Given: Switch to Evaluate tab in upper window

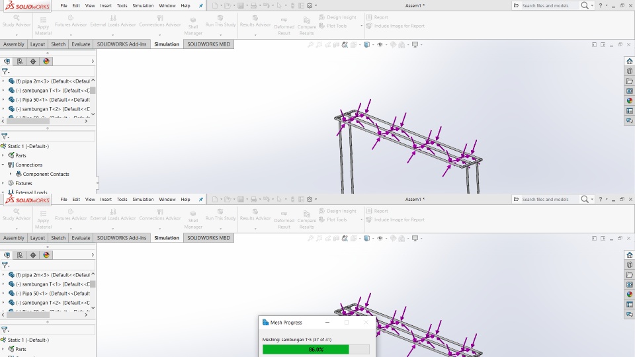Looking at the screenshot, I should (x=81, y=44).
